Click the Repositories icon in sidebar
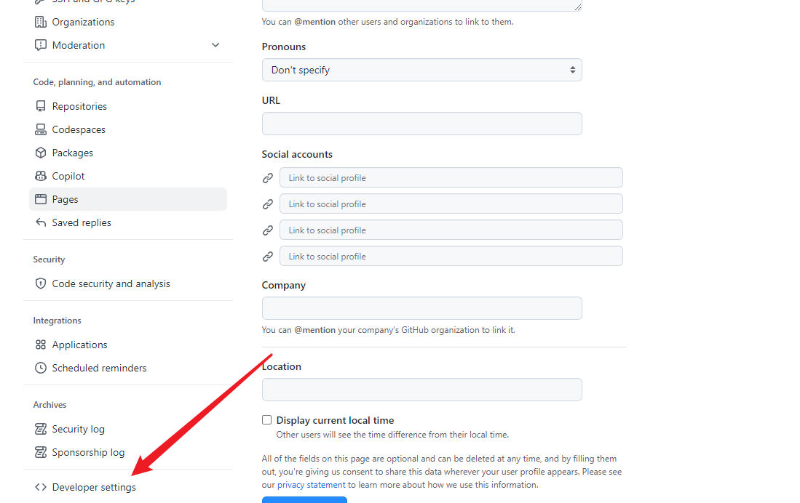Screen dimensions: 800x503 coord(41,106)
